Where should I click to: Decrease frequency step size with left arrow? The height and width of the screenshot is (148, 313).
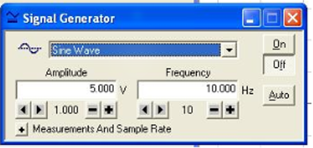point(145,110)
